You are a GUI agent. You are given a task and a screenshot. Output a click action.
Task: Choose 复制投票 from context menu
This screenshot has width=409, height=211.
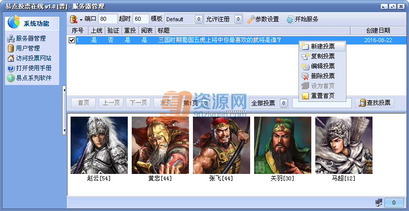[x=323, y=56]
